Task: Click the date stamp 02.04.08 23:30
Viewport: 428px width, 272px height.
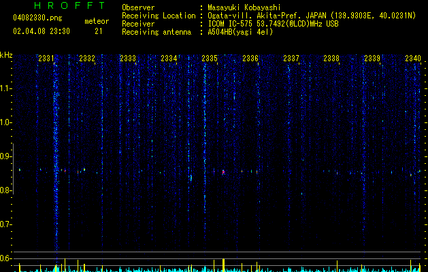Action: coord(42,31)
